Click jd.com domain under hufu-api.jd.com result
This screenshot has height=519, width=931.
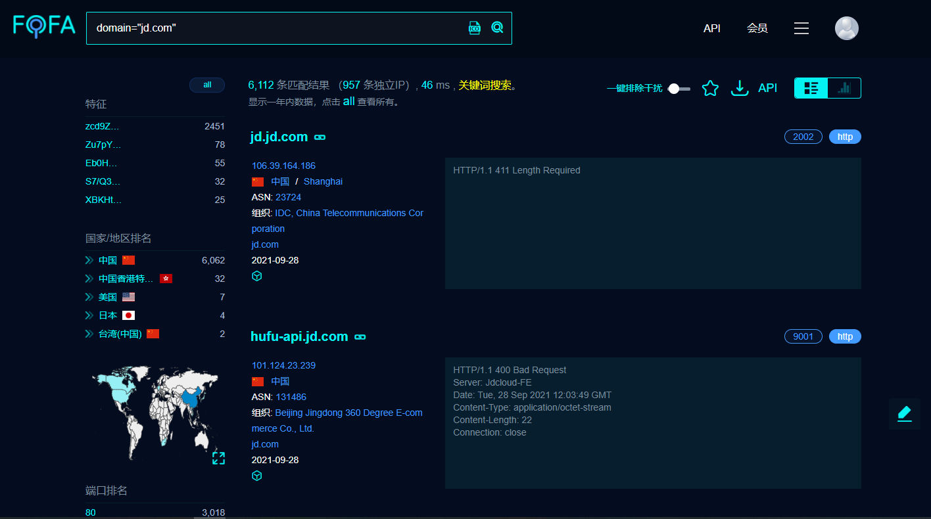point(265,444)
